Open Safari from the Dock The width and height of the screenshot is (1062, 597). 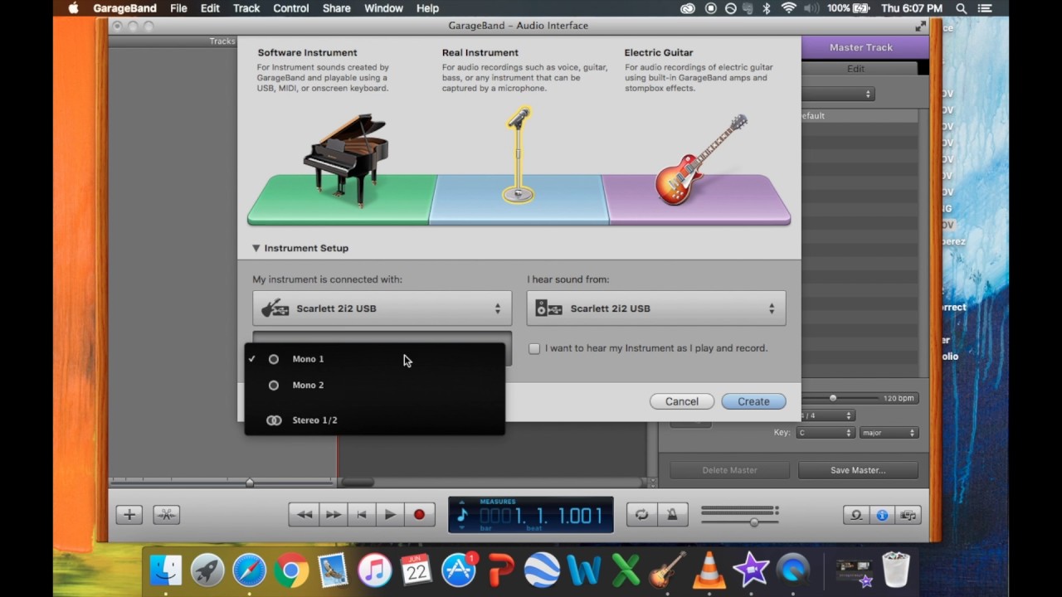(x=249, y=570)
